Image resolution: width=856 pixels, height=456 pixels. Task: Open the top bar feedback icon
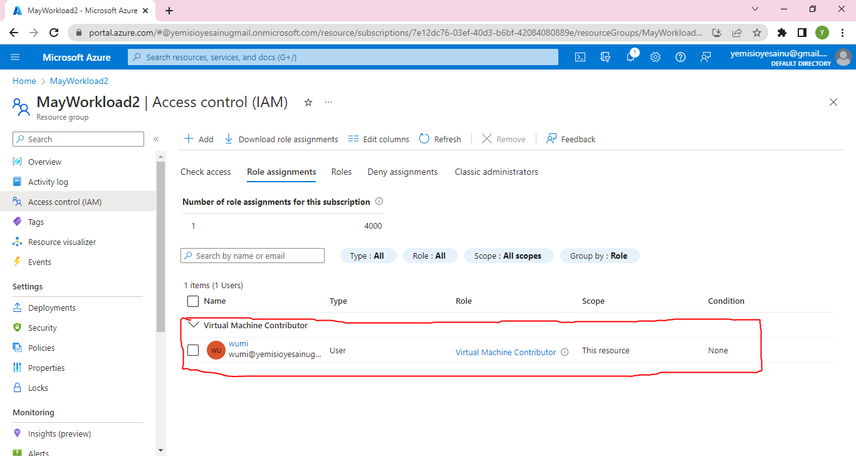click(x=706, y=57)
